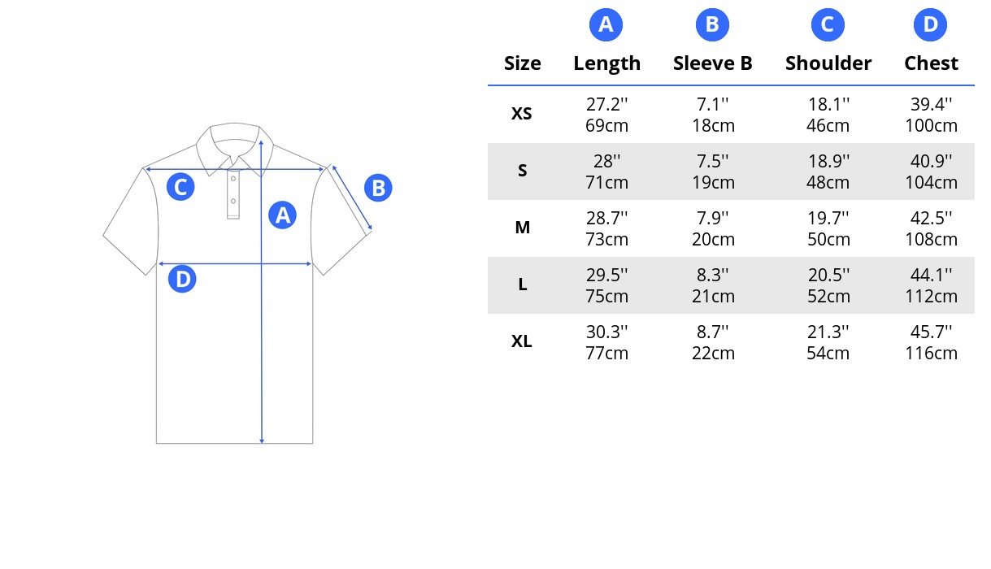Click the blue C badge above Shoulder

(828, 25)
